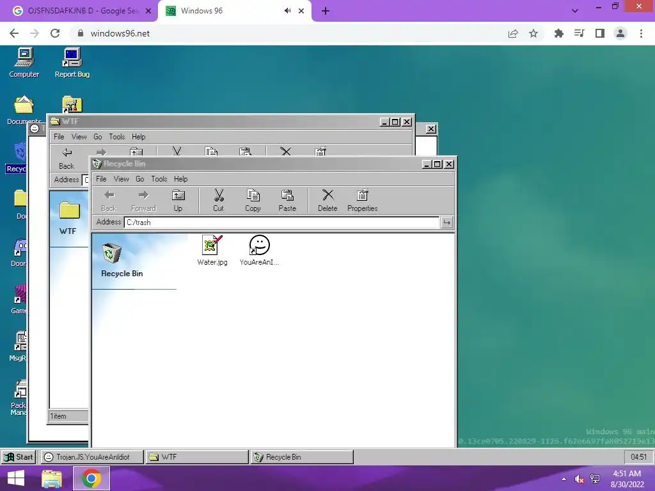Open Go menu in Recycle Bin
Viewport: 655px width, 491px height.
(x=140, y=179)
